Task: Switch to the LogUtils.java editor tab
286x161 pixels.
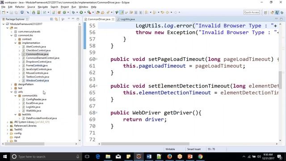Action: point(126,19)
